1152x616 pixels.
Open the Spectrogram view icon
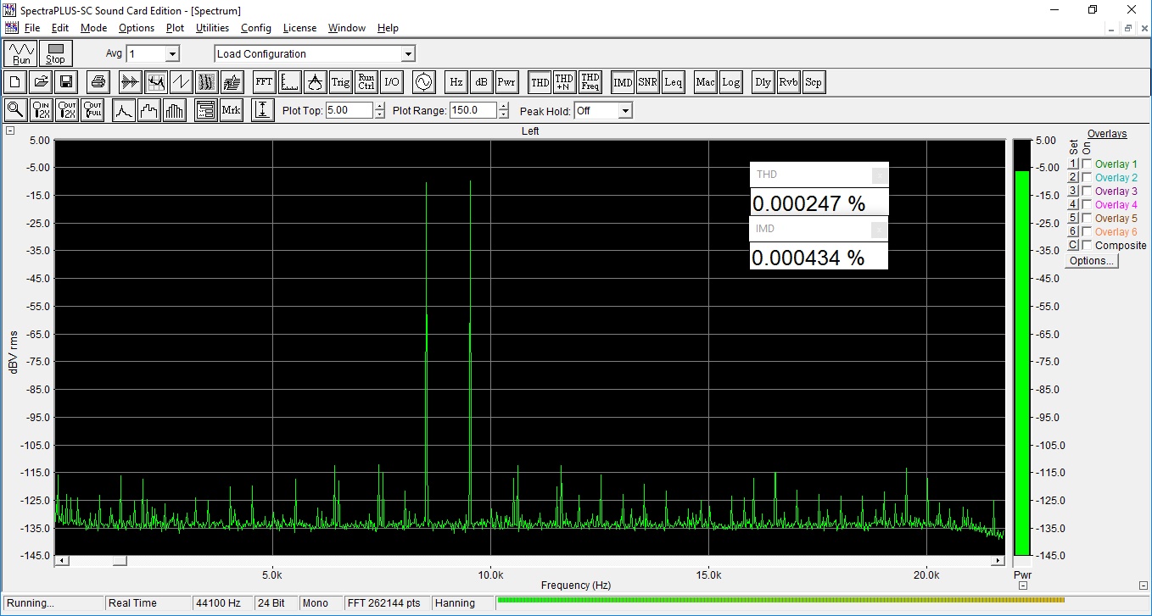coord(206,82)
